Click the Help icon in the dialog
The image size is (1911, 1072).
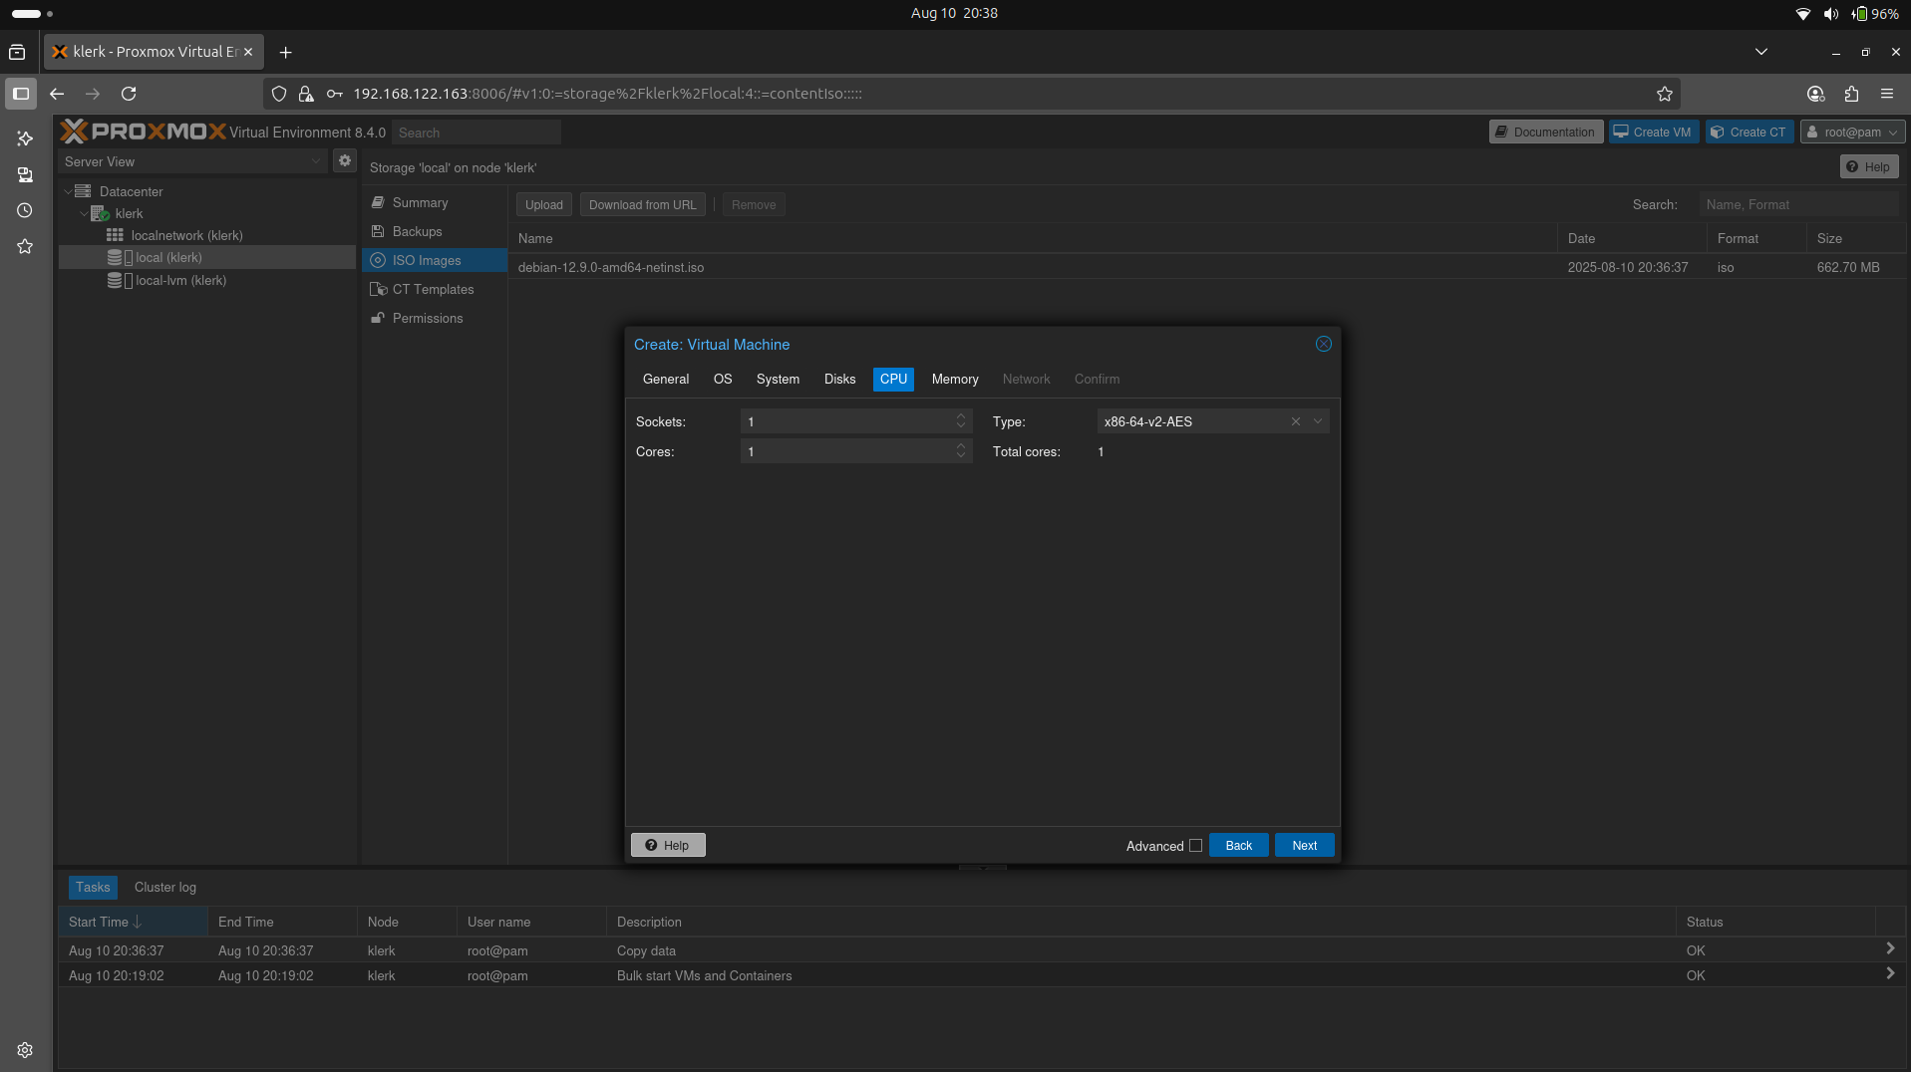tap(652, 844)
